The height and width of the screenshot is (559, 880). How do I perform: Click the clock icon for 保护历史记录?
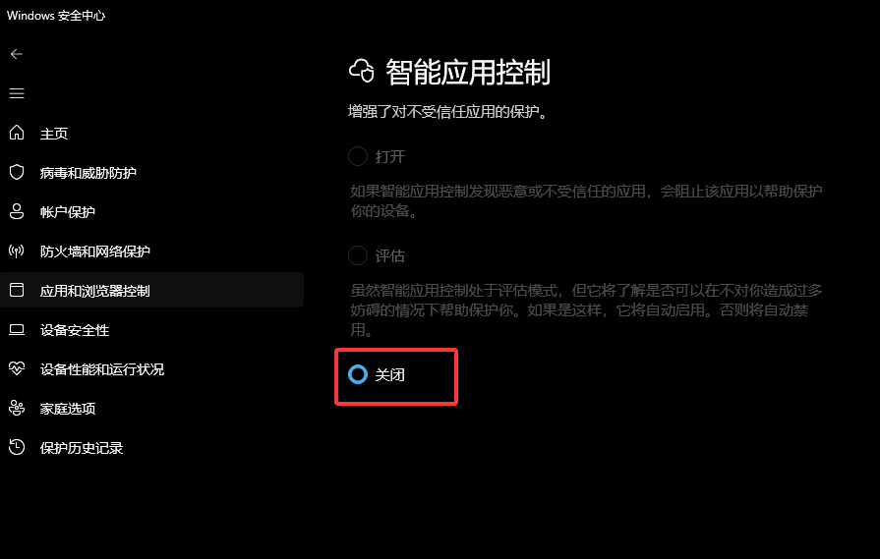17,447
